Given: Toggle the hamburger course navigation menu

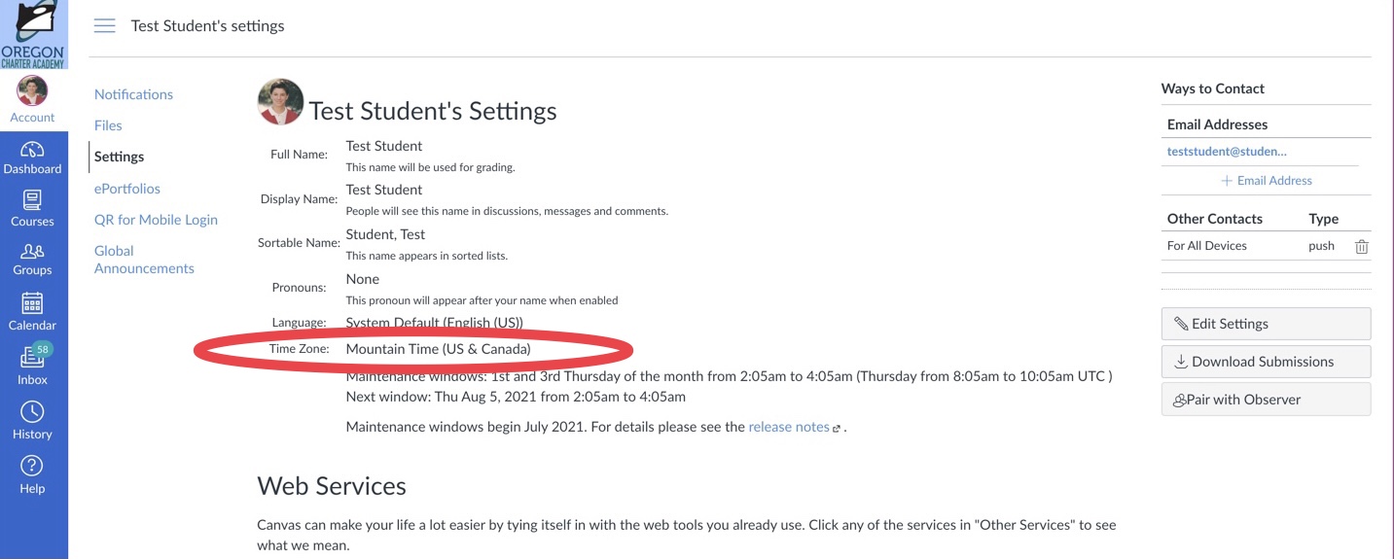Looking at the screenshot, I should click(104, 26).
